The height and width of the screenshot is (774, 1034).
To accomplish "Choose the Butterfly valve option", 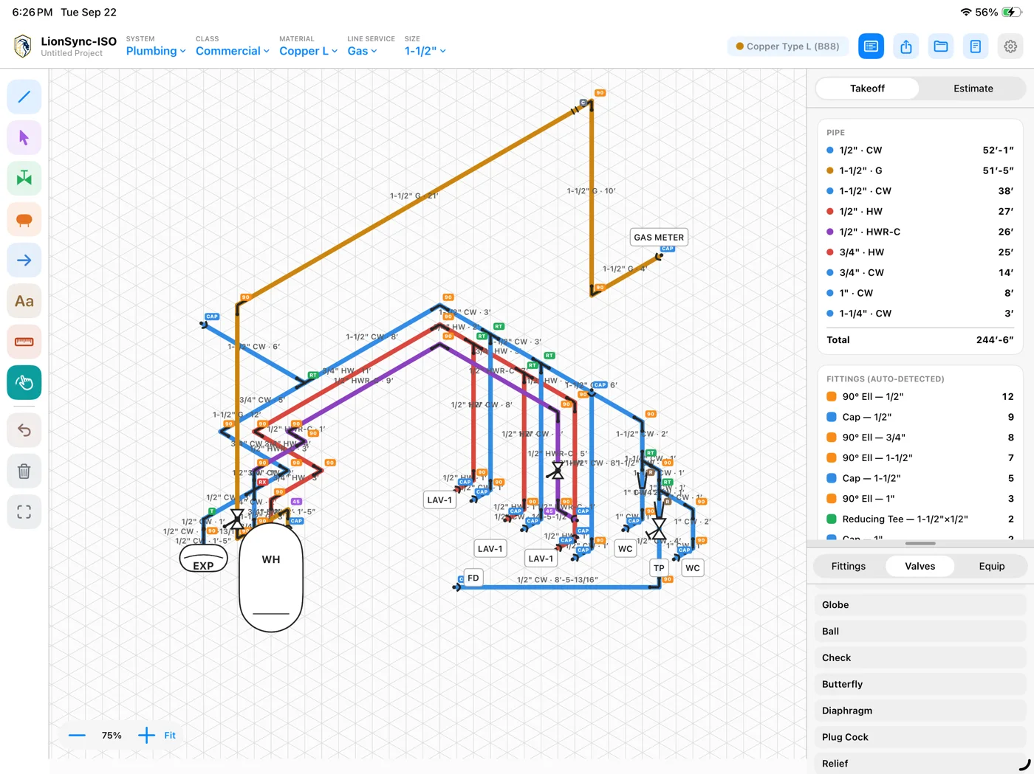I will 920,684.
